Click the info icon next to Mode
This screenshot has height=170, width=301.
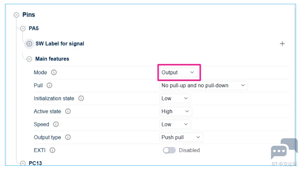[54, 72]
